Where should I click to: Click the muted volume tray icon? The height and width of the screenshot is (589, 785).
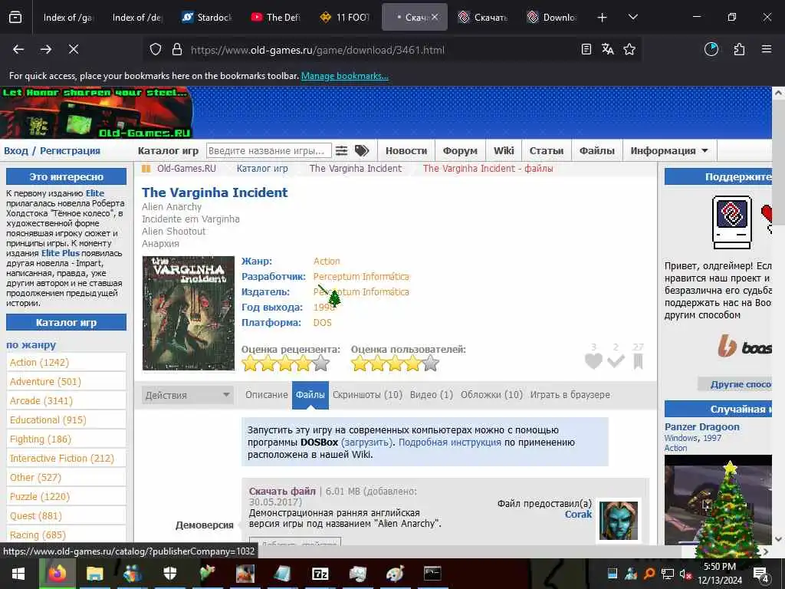click(686, 574)
